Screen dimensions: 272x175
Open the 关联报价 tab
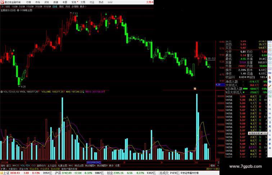pos(13,169)
